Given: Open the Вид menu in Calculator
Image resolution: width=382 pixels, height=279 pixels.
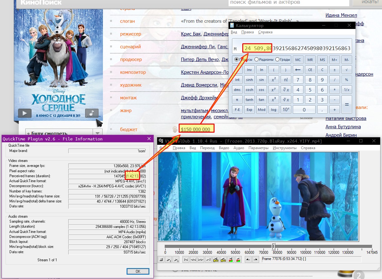Looking at the screenshot, I should pyautogui.click(x=234, y=32).
